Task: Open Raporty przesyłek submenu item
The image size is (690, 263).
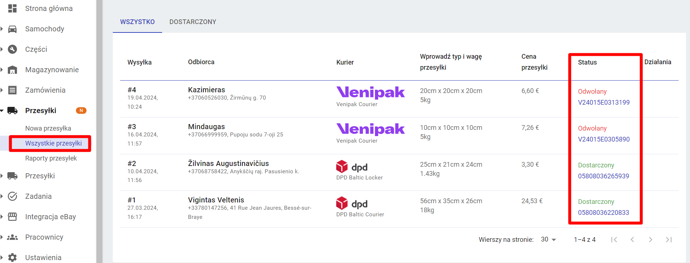Action: point(51,158)
